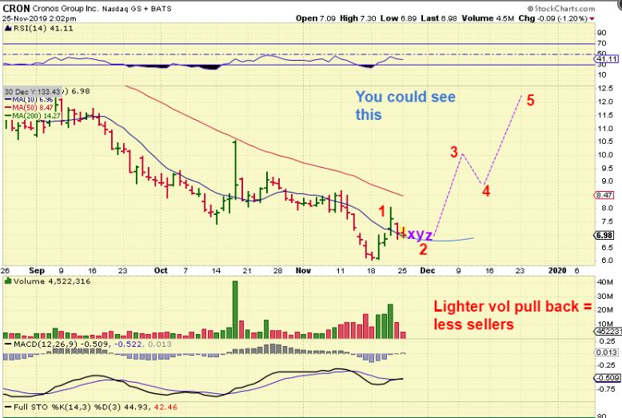Click the MA(10) 6.96 legend entry
Screen dimensions: 622x418
pos(29,99)
